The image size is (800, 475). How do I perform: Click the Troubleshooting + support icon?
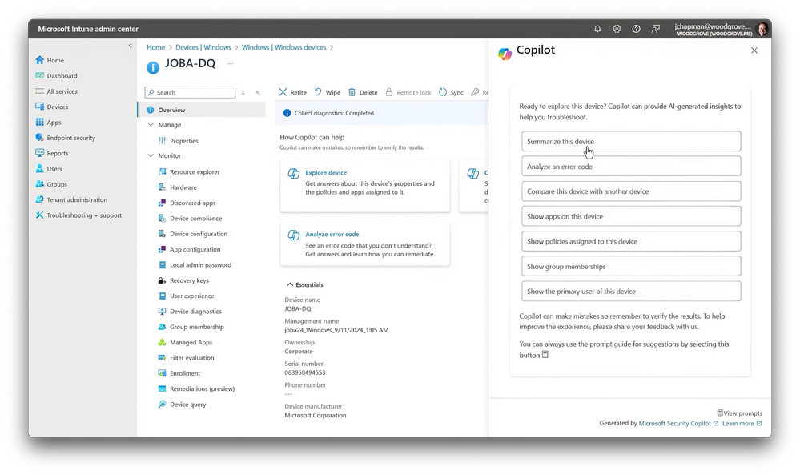click(40, 215)
